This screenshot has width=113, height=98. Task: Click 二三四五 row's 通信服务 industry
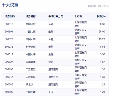pyautogui.click(x=53, y=69)
